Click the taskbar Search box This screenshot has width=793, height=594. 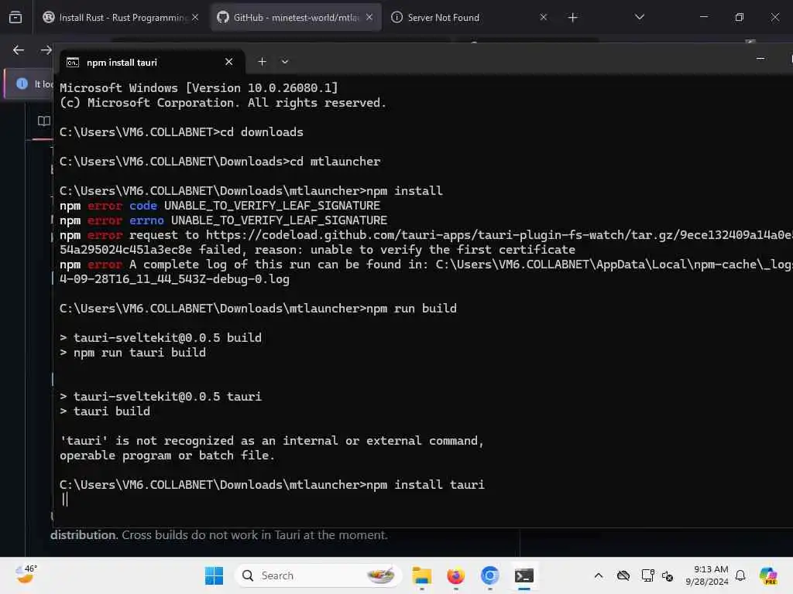click(x=318, y=575)
